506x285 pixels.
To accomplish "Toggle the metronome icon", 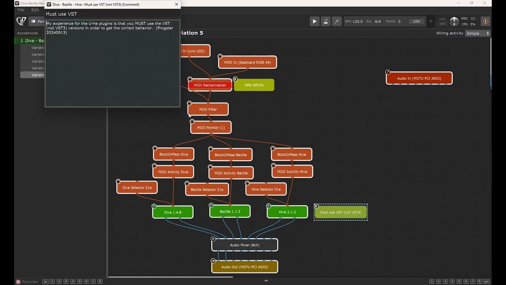I will (326, 21).
